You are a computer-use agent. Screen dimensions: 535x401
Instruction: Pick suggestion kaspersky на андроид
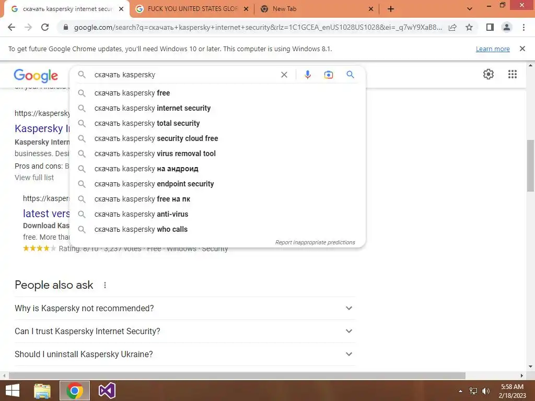217,169
